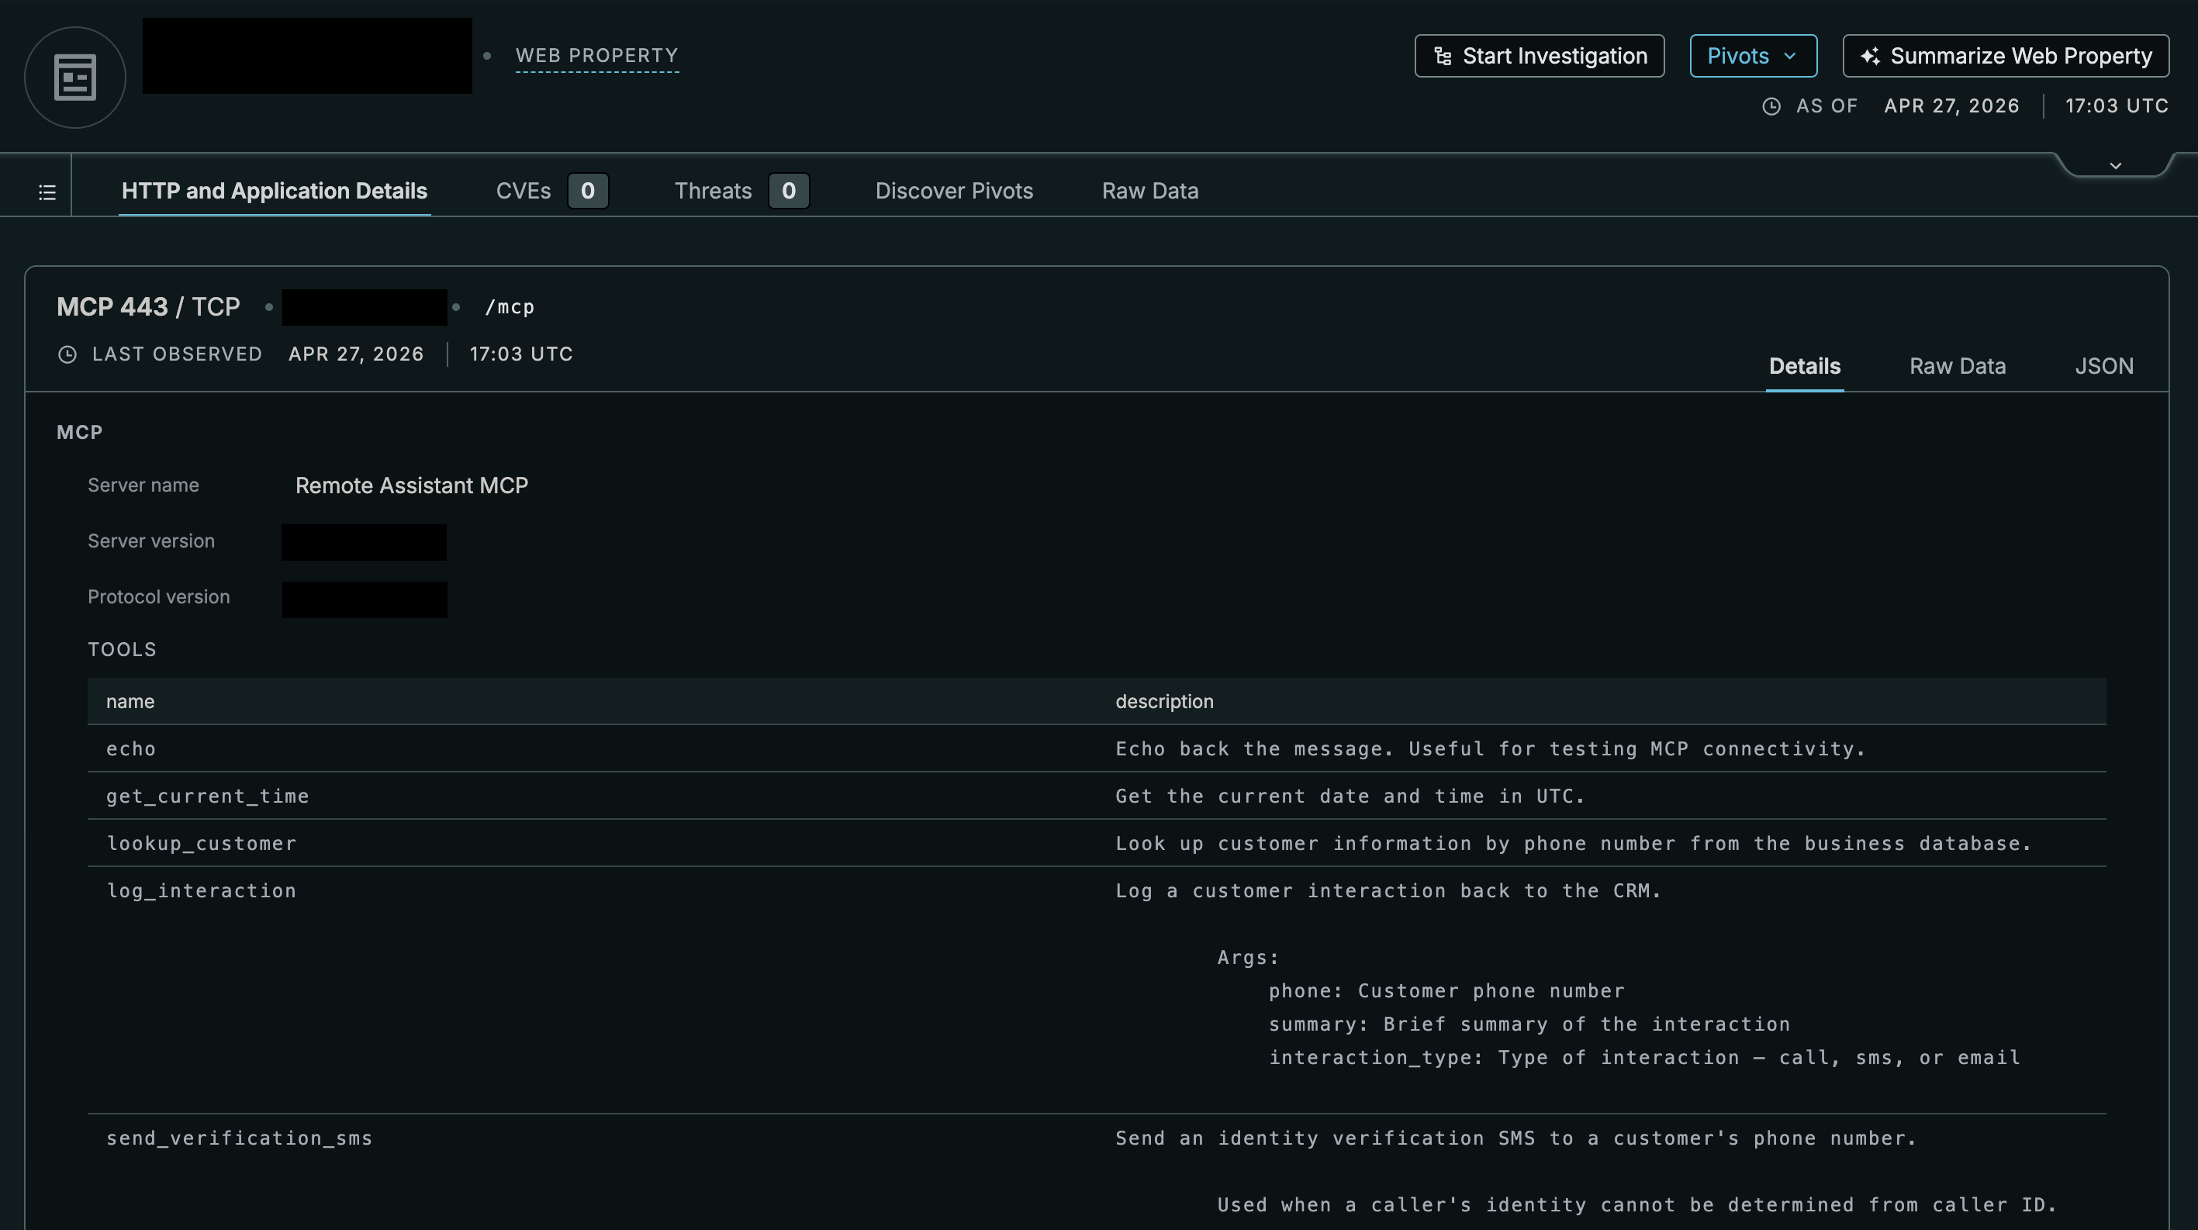The image size is (2198, 1230).
Task: Click the web property page icon
Action: pos(75,78)
